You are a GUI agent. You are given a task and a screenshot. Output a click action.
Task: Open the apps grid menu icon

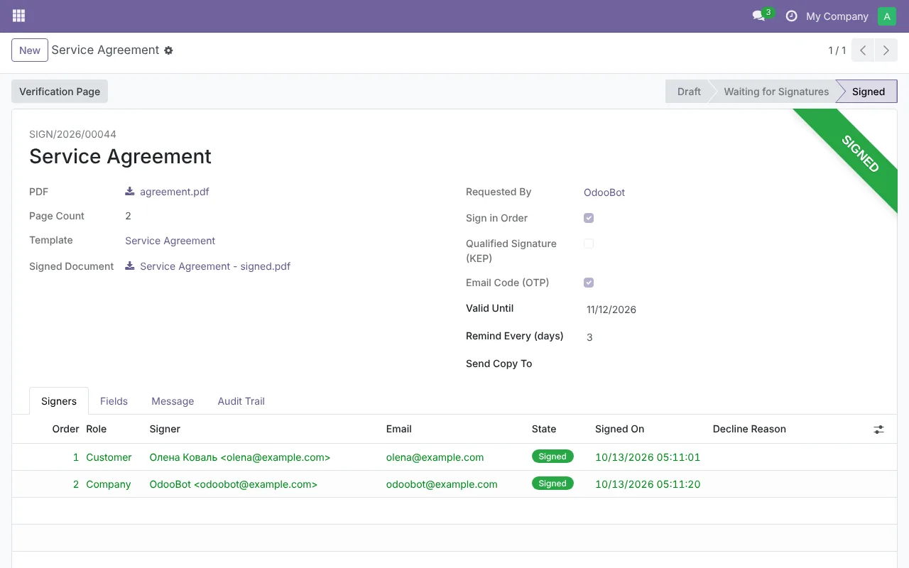[x=18, y=16]
